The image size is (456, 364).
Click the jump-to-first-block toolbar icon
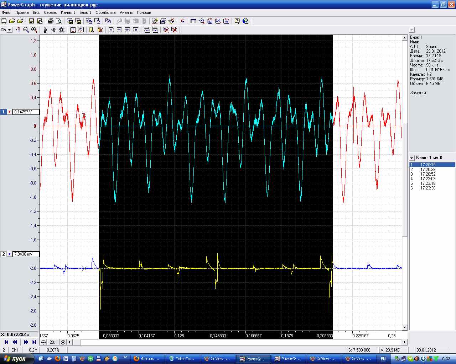point(111,30)
